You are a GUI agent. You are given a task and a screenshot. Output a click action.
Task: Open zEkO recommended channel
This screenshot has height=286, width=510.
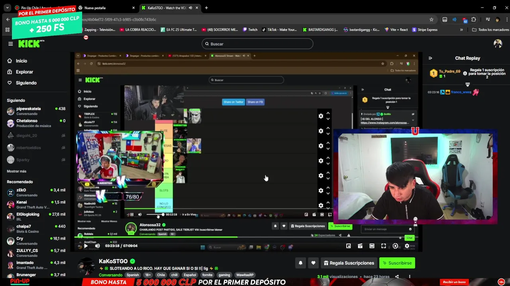coord(36,192)
